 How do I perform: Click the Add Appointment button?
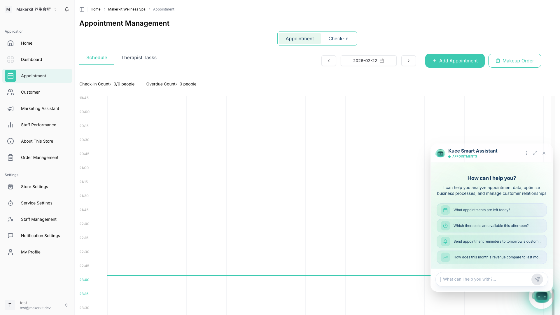pyautogui.click(x=455, y=61)
